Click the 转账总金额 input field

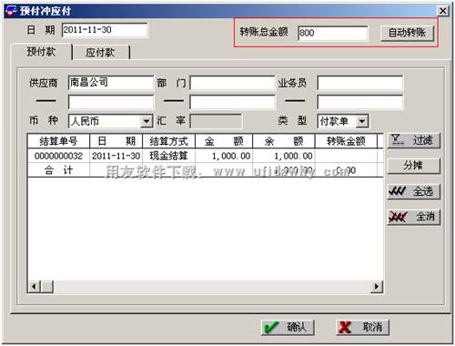(333, 33)
